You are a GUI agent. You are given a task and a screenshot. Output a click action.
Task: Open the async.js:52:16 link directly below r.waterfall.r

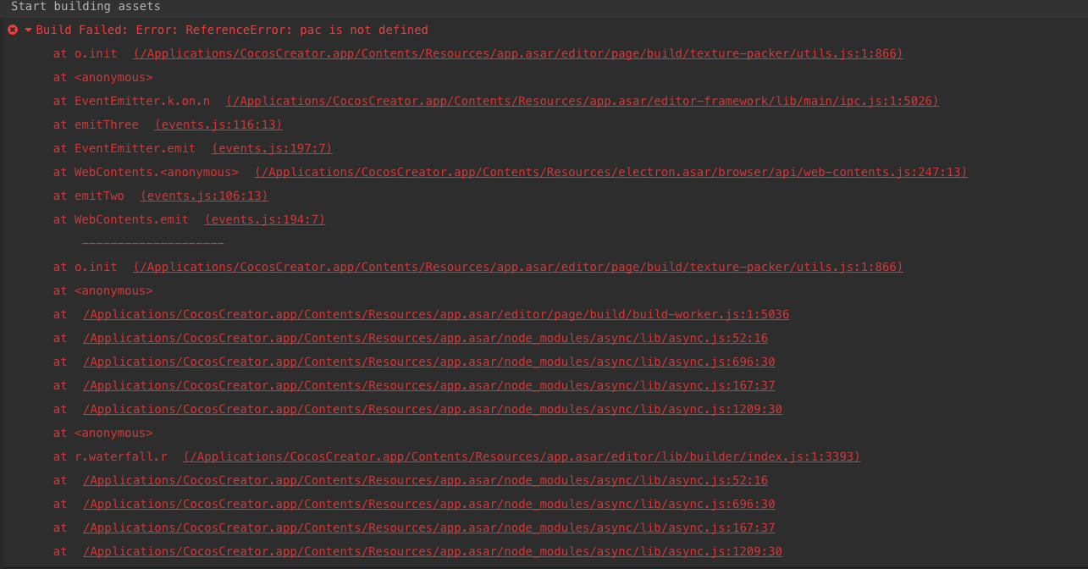[425, 480]
